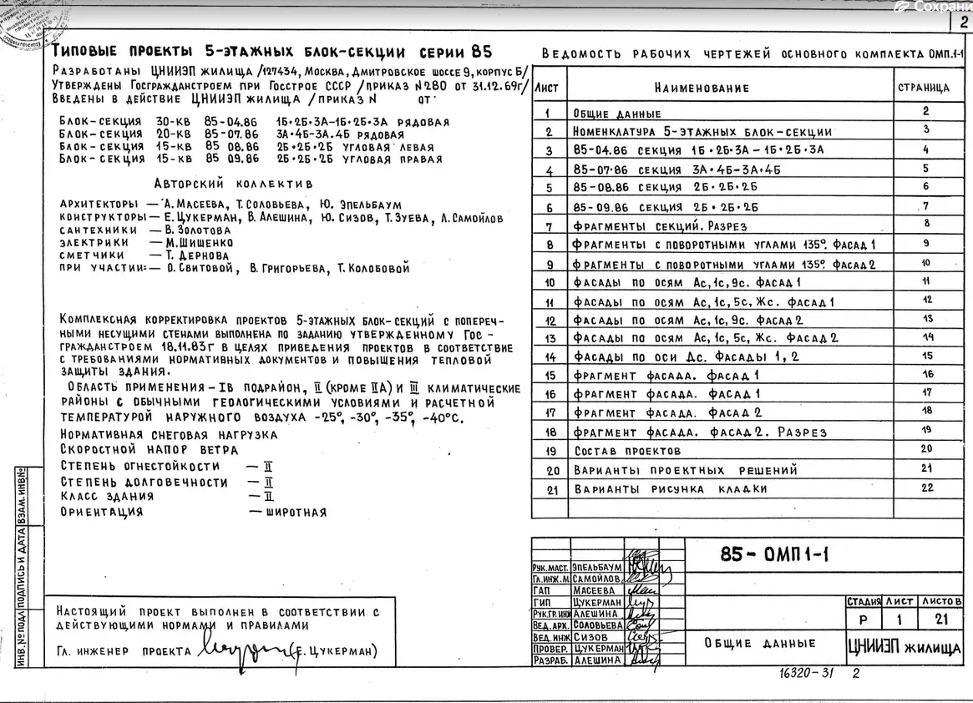Click the signature next to Соловьева

[643, 625]
